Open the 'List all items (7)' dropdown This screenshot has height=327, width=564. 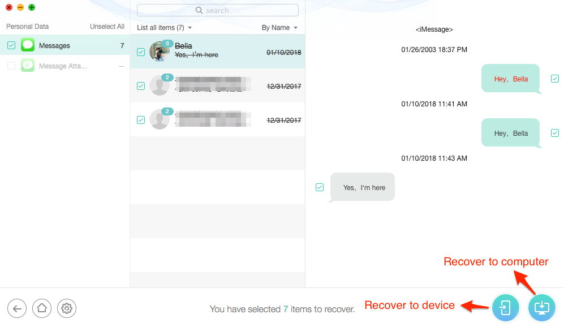pyautogui.click(x=165, y=28)
